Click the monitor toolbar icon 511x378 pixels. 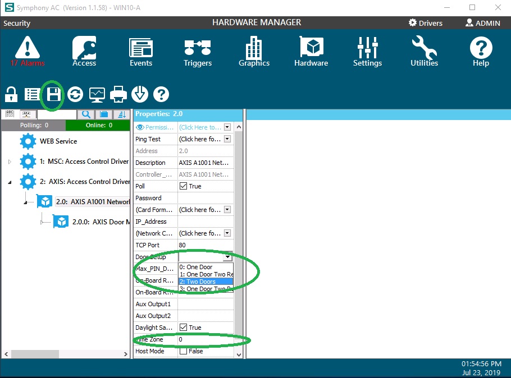tap(97, 95)
